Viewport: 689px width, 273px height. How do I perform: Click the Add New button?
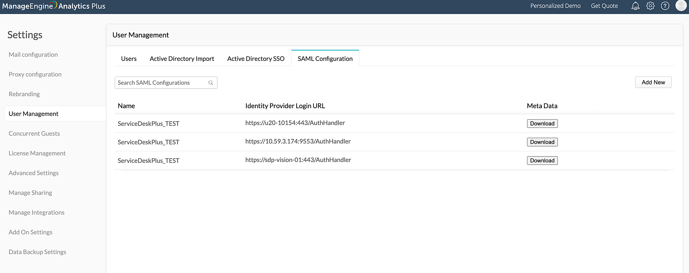[653, 82]
